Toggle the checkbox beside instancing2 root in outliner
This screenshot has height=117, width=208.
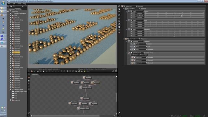pyautogui.click(x=8, y=11)
